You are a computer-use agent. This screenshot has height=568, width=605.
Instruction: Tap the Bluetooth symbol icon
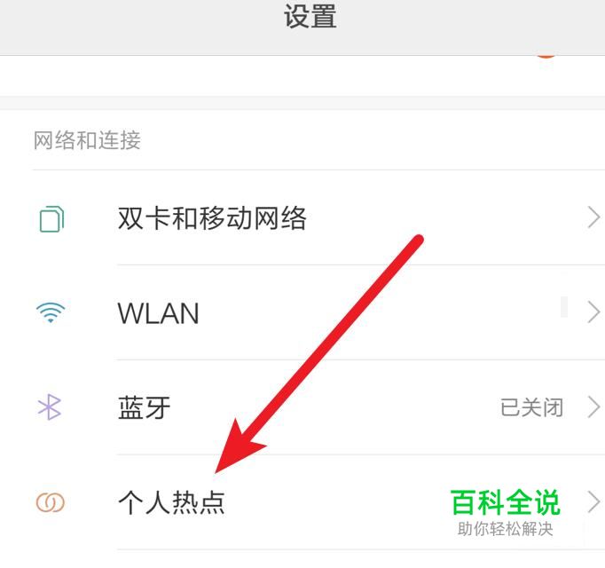pyautogui.click(x=50, y=407)
